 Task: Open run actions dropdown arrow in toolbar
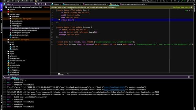[x=169, y=1]
